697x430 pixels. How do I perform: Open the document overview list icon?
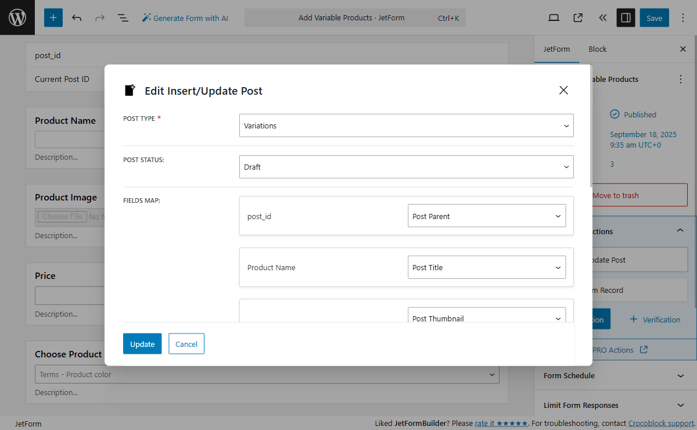[123, 18]
